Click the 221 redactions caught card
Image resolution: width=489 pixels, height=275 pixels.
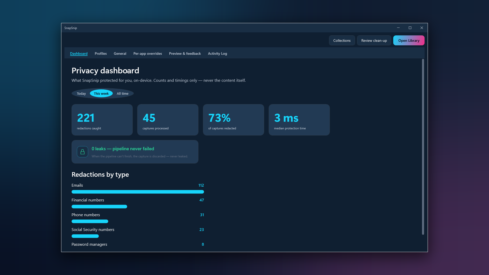(102, 120)
